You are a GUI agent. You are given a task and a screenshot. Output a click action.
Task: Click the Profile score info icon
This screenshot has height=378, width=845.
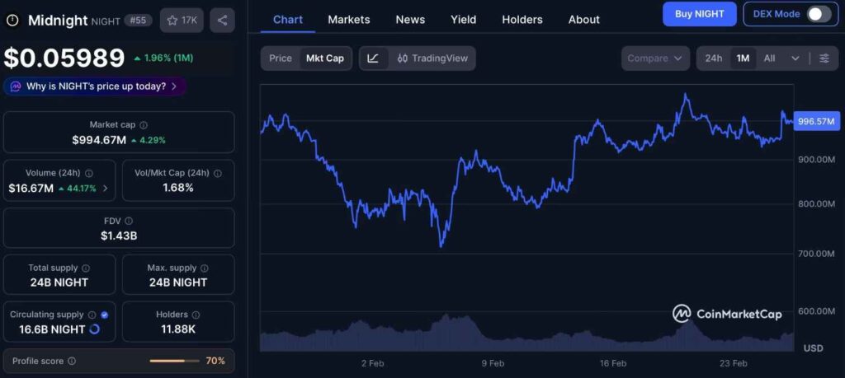[x=72, y=361]
